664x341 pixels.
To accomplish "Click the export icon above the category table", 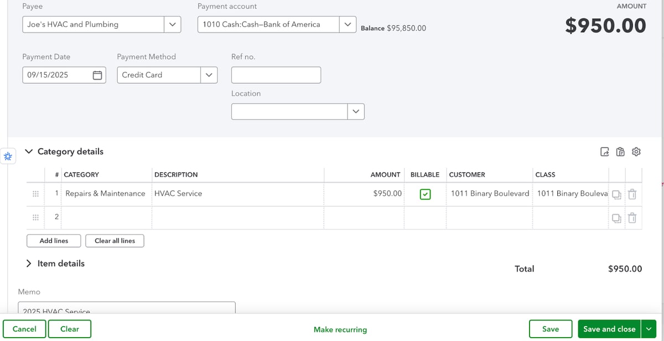I will (605, 152).
